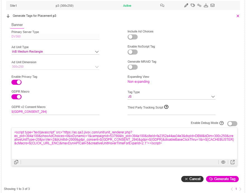The width and height of the screenshot is (246, 193).
Task: Open the gears settings icon for p3
Action: pos(199,6)
